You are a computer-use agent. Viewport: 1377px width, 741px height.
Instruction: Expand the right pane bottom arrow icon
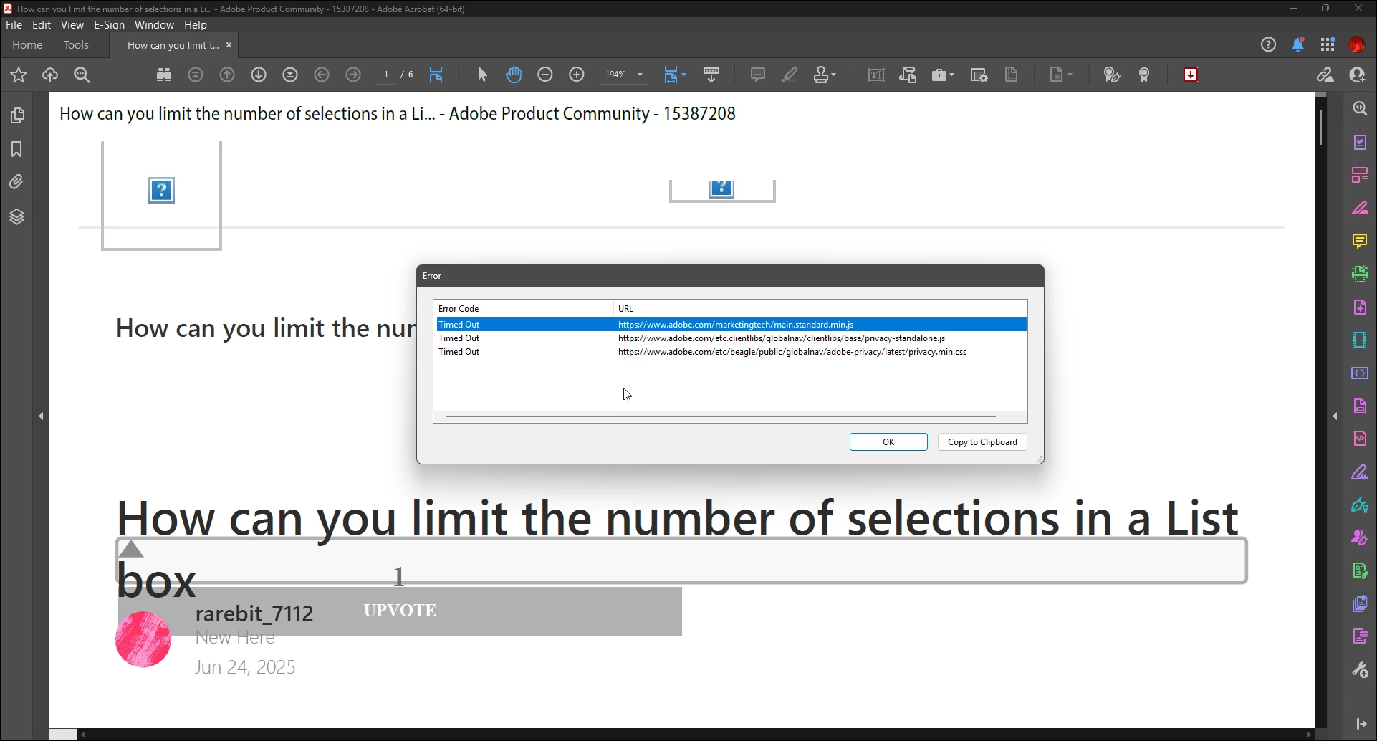pos(1362,725)
